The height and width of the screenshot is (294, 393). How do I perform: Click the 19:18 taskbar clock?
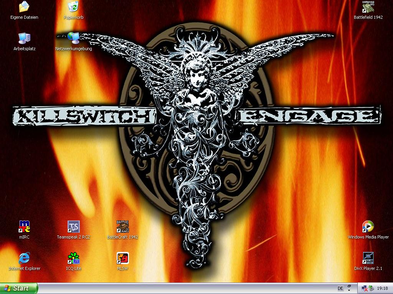coord(383,288)
